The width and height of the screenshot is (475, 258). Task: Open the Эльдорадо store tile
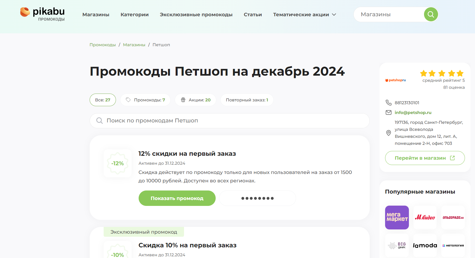click(x=453, y=217)
